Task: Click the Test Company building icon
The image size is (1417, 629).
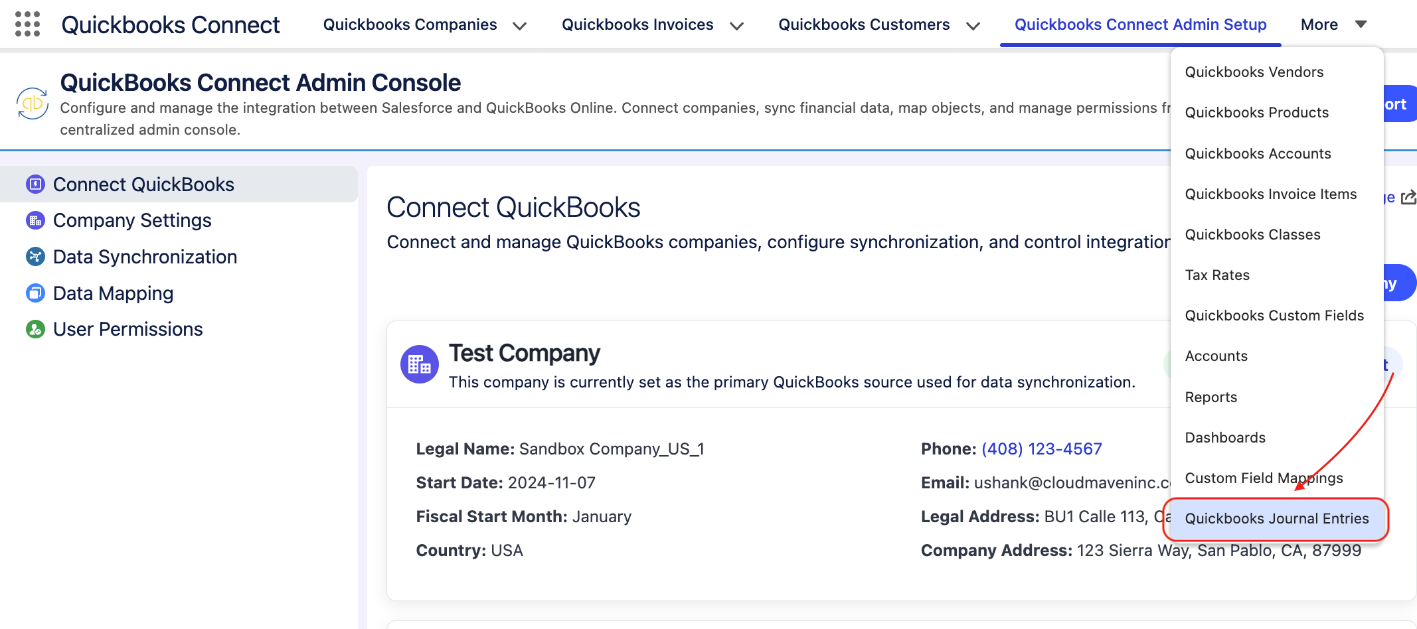Action: click(x=420, y=364)
